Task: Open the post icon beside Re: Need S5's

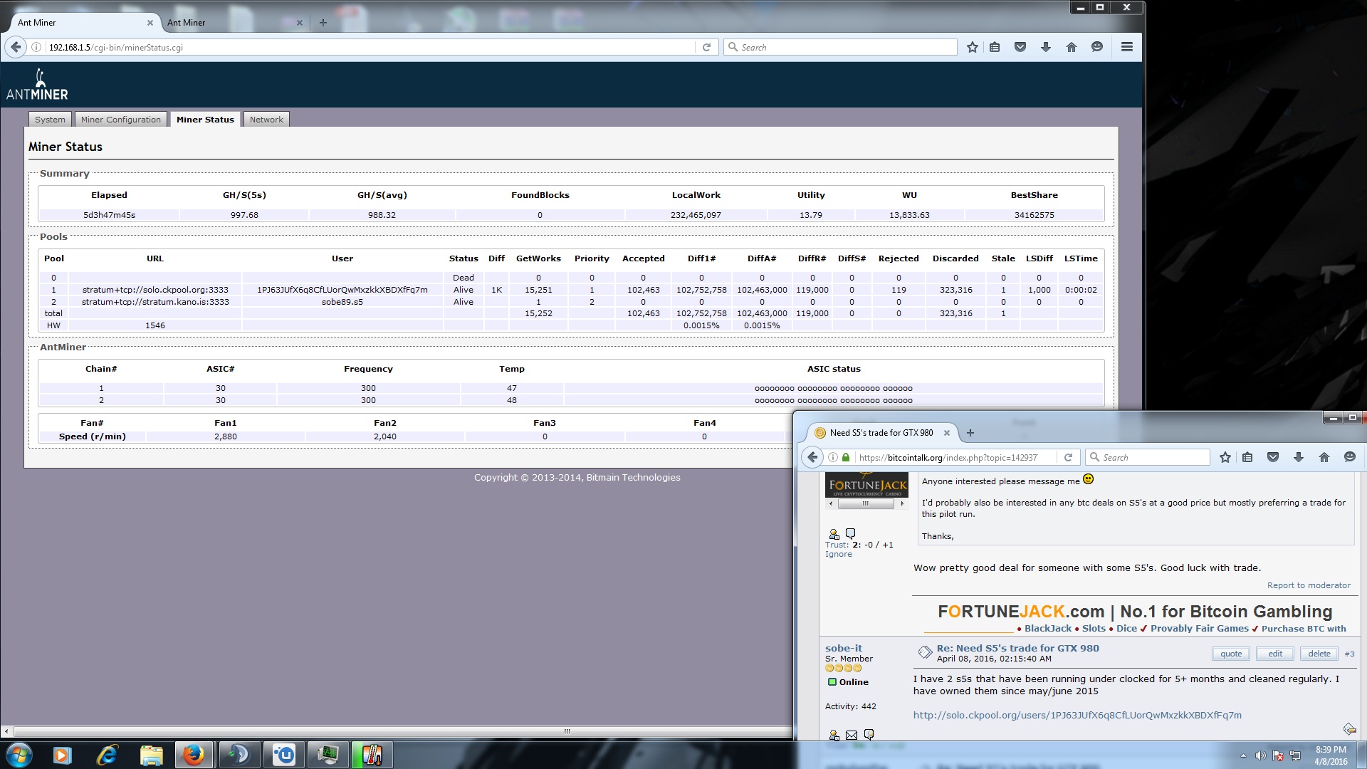Action: 925,652
